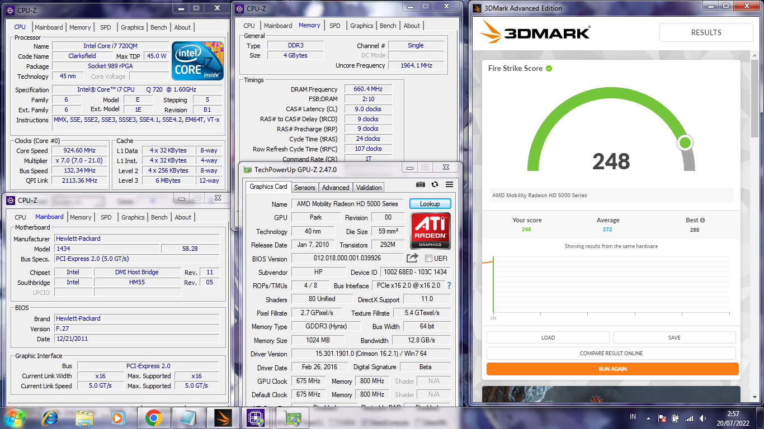This screenshot has height=429, width=764.
Task: Click the Average score 272
Action: click(x=607, y=230)
